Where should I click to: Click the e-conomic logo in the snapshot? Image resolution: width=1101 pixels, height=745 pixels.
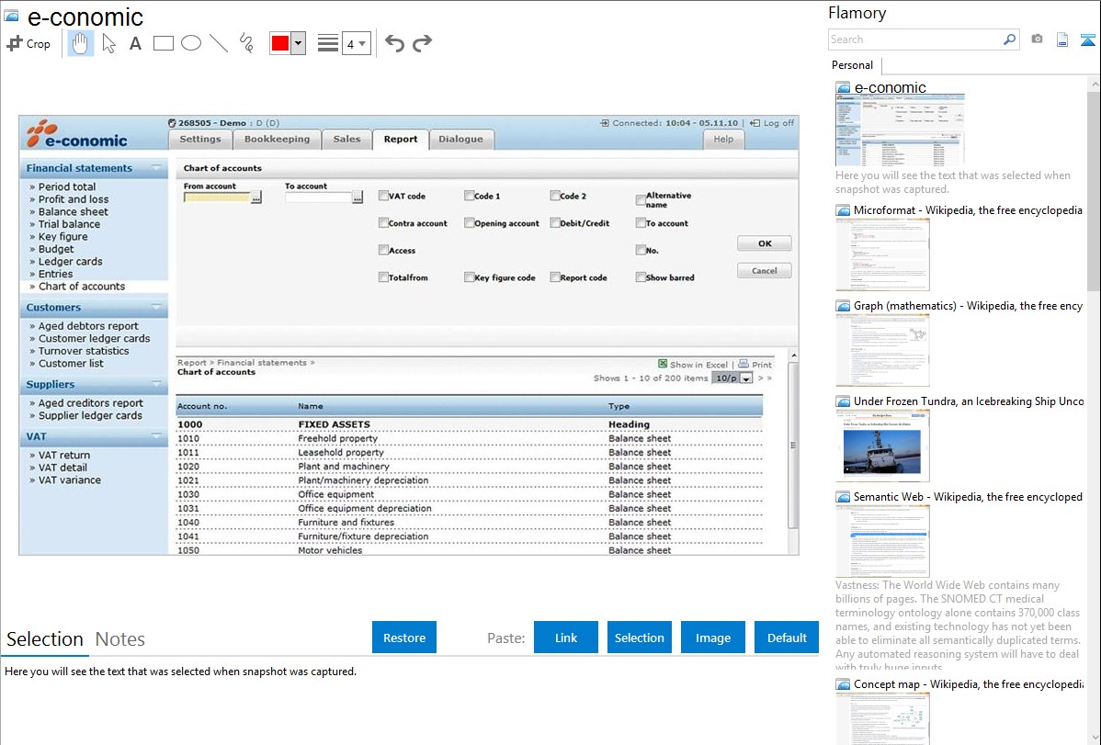click(x=76, y=134)
